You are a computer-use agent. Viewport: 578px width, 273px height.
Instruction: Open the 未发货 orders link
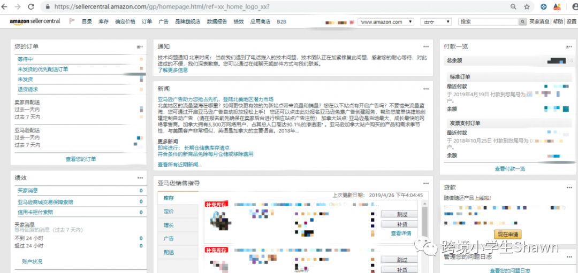(26, 79)
